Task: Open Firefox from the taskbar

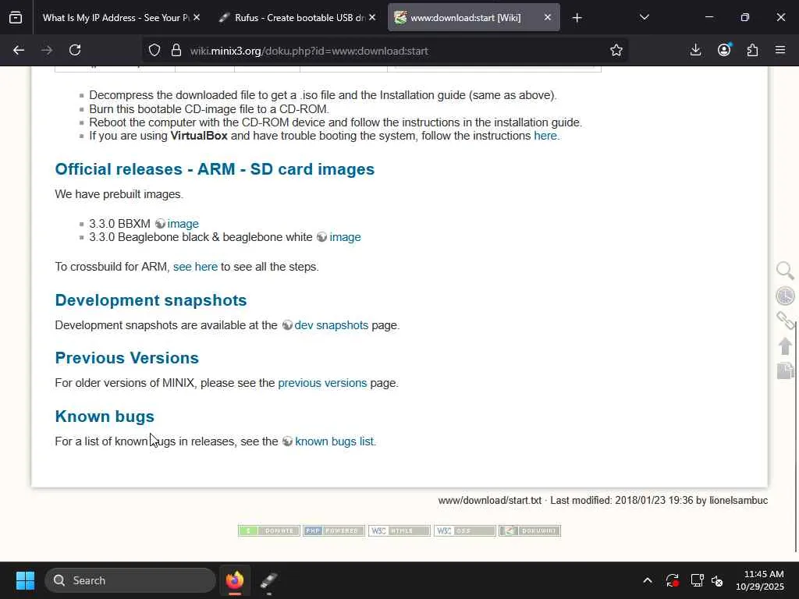Action: coord(234,580)
